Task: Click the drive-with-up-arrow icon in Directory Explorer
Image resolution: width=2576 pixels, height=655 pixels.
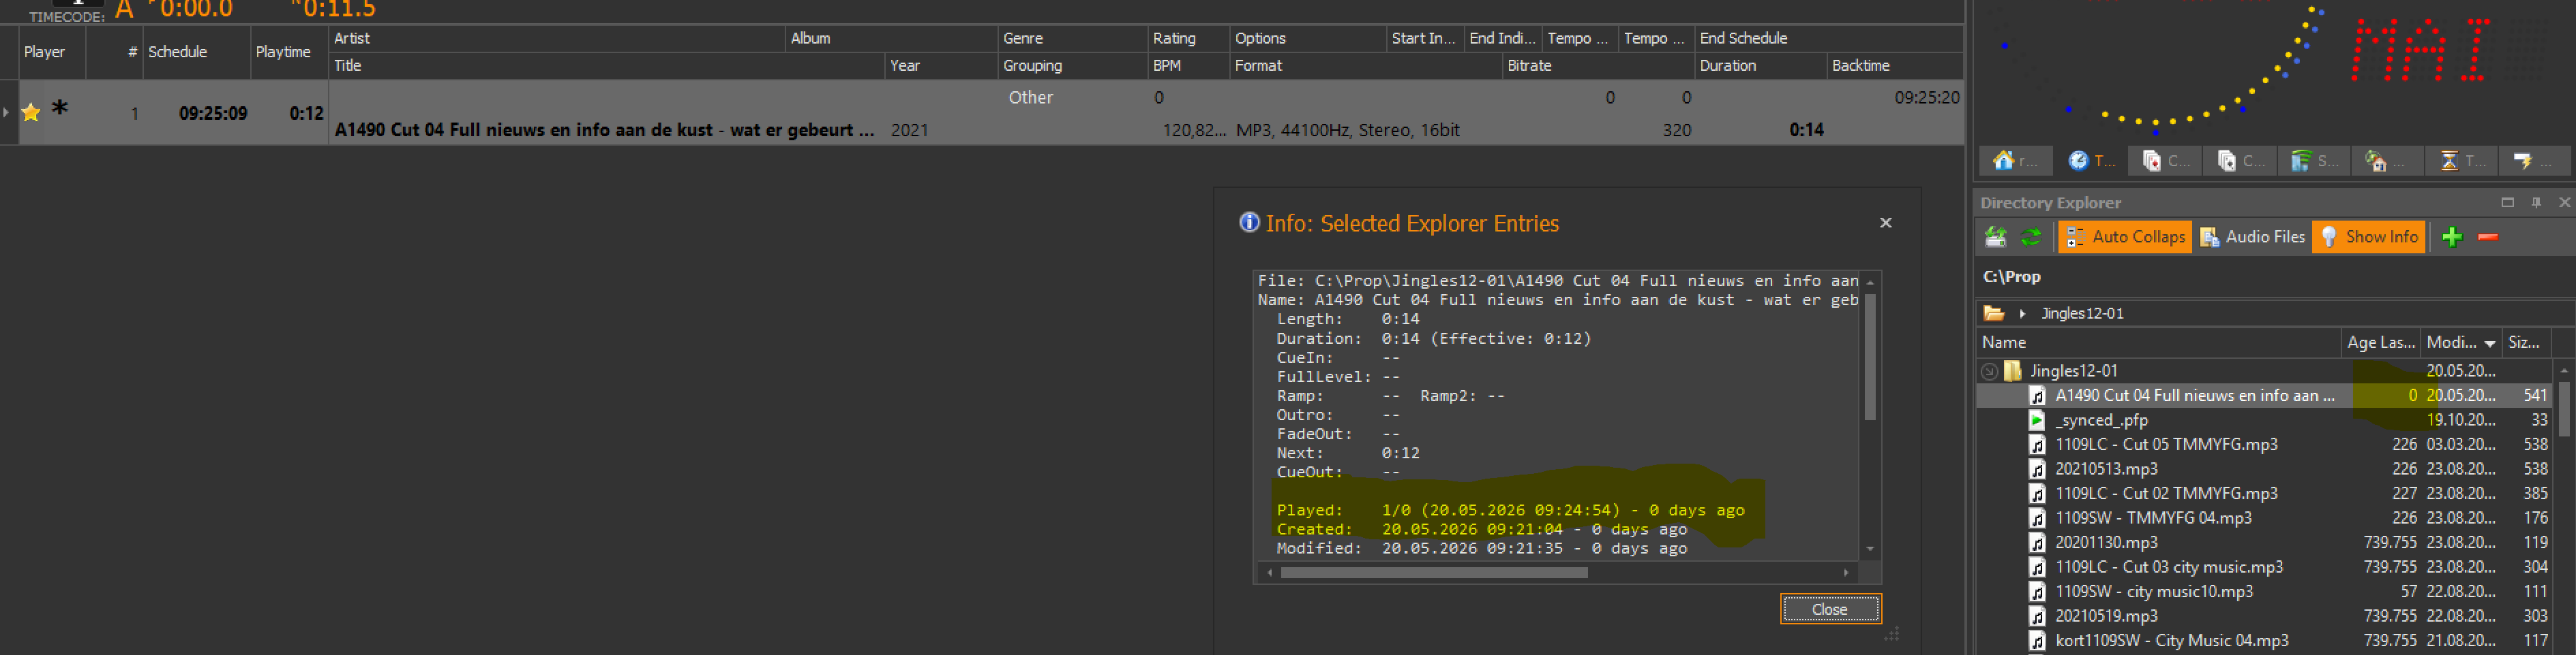Action: (1996, 238)
